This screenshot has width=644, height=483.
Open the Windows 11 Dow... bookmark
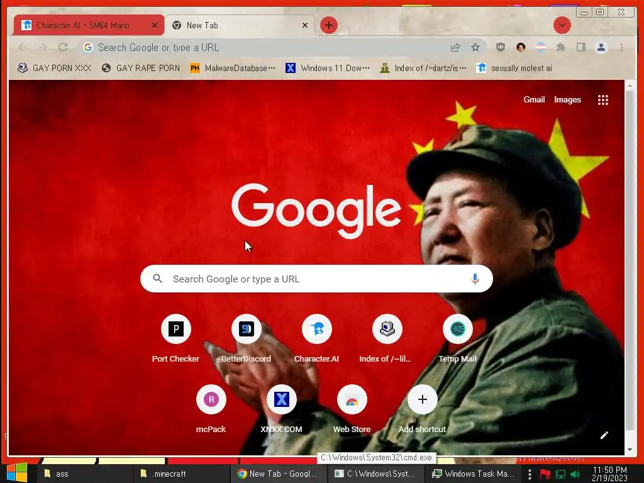327,68
